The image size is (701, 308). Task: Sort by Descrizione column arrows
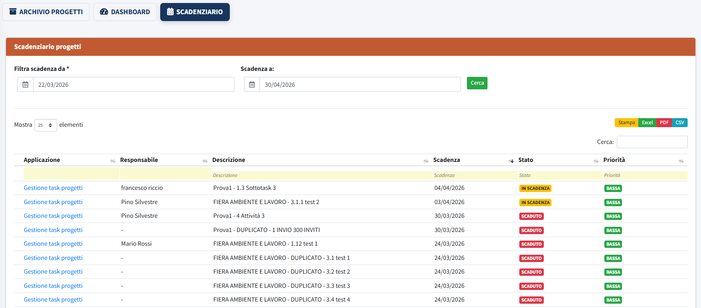(426, 161)
